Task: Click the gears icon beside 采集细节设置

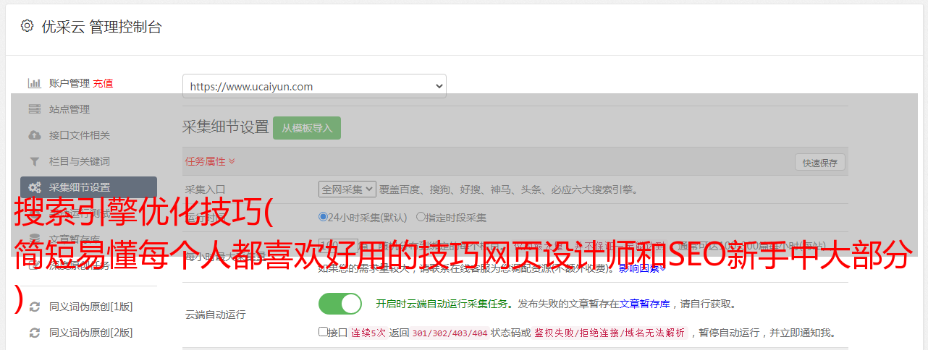Action: click(34, 187)
